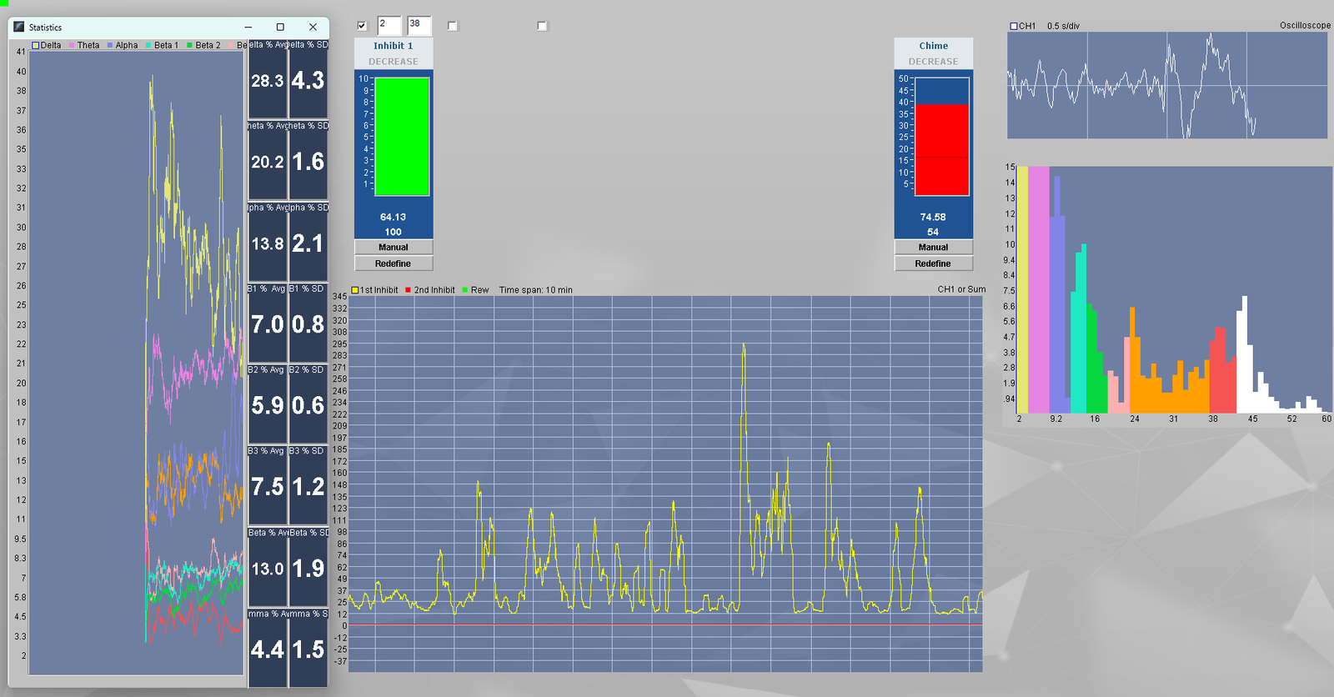Click the input field containing 38

click(x=419, y=25)
